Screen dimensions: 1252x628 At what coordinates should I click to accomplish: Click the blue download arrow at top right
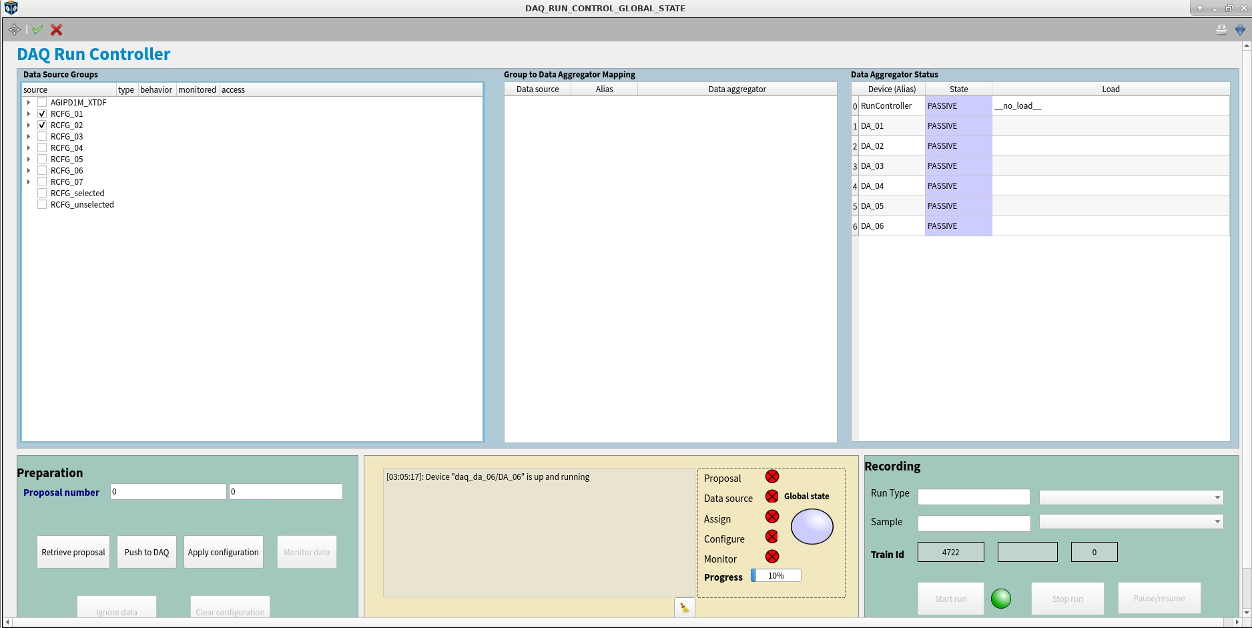[x=1241, y=29]
